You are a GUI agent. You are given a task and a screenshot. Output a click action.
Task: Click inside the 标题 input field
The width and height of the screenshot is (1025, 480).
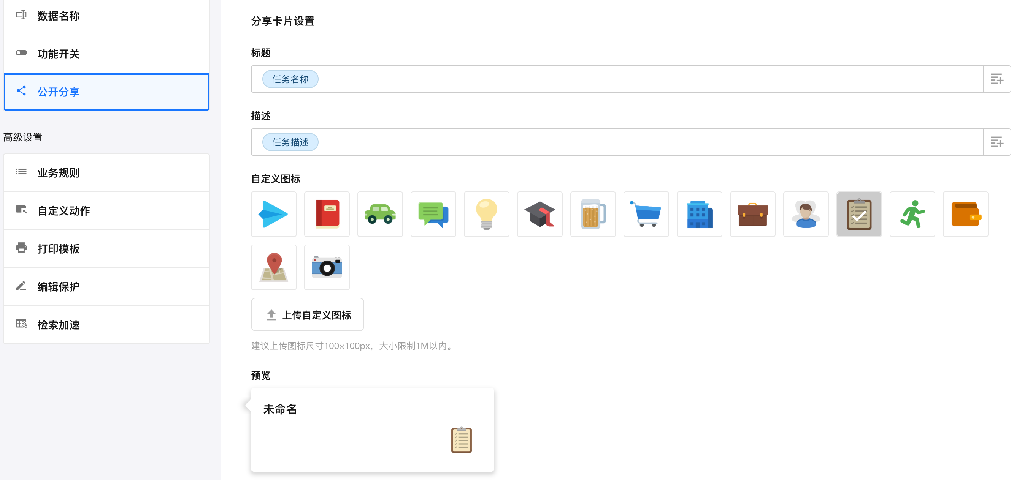pos(637,79)
